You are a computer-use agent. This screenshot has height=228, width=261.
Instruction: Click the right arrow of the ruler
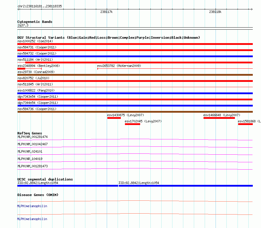[252, 9]
